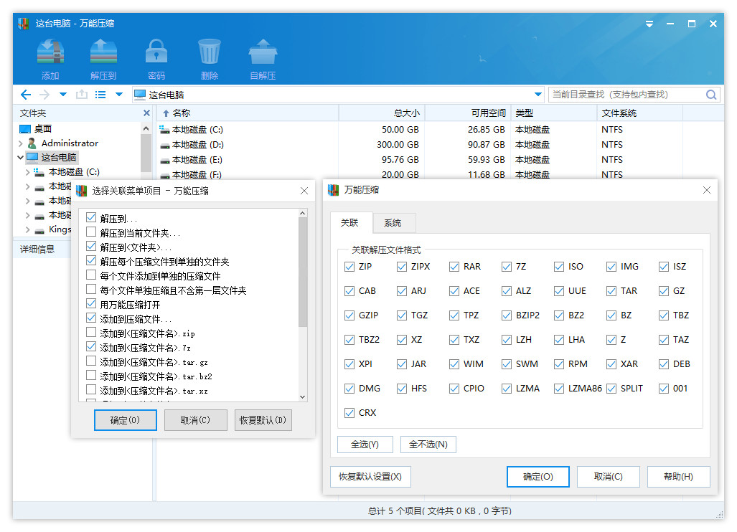737x532 pixels.
Task: Click the context menu list vertical scrollbar
Action: point(302,272)
